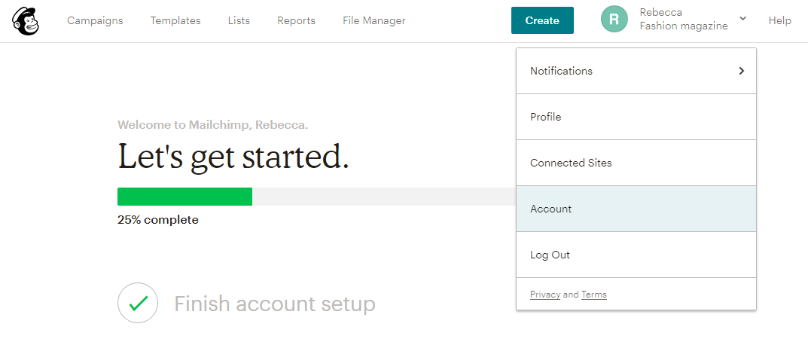This screenshot has height=342, width=808.
Task: Click the Mailchimp monkey logo
Action: [26, 20]
